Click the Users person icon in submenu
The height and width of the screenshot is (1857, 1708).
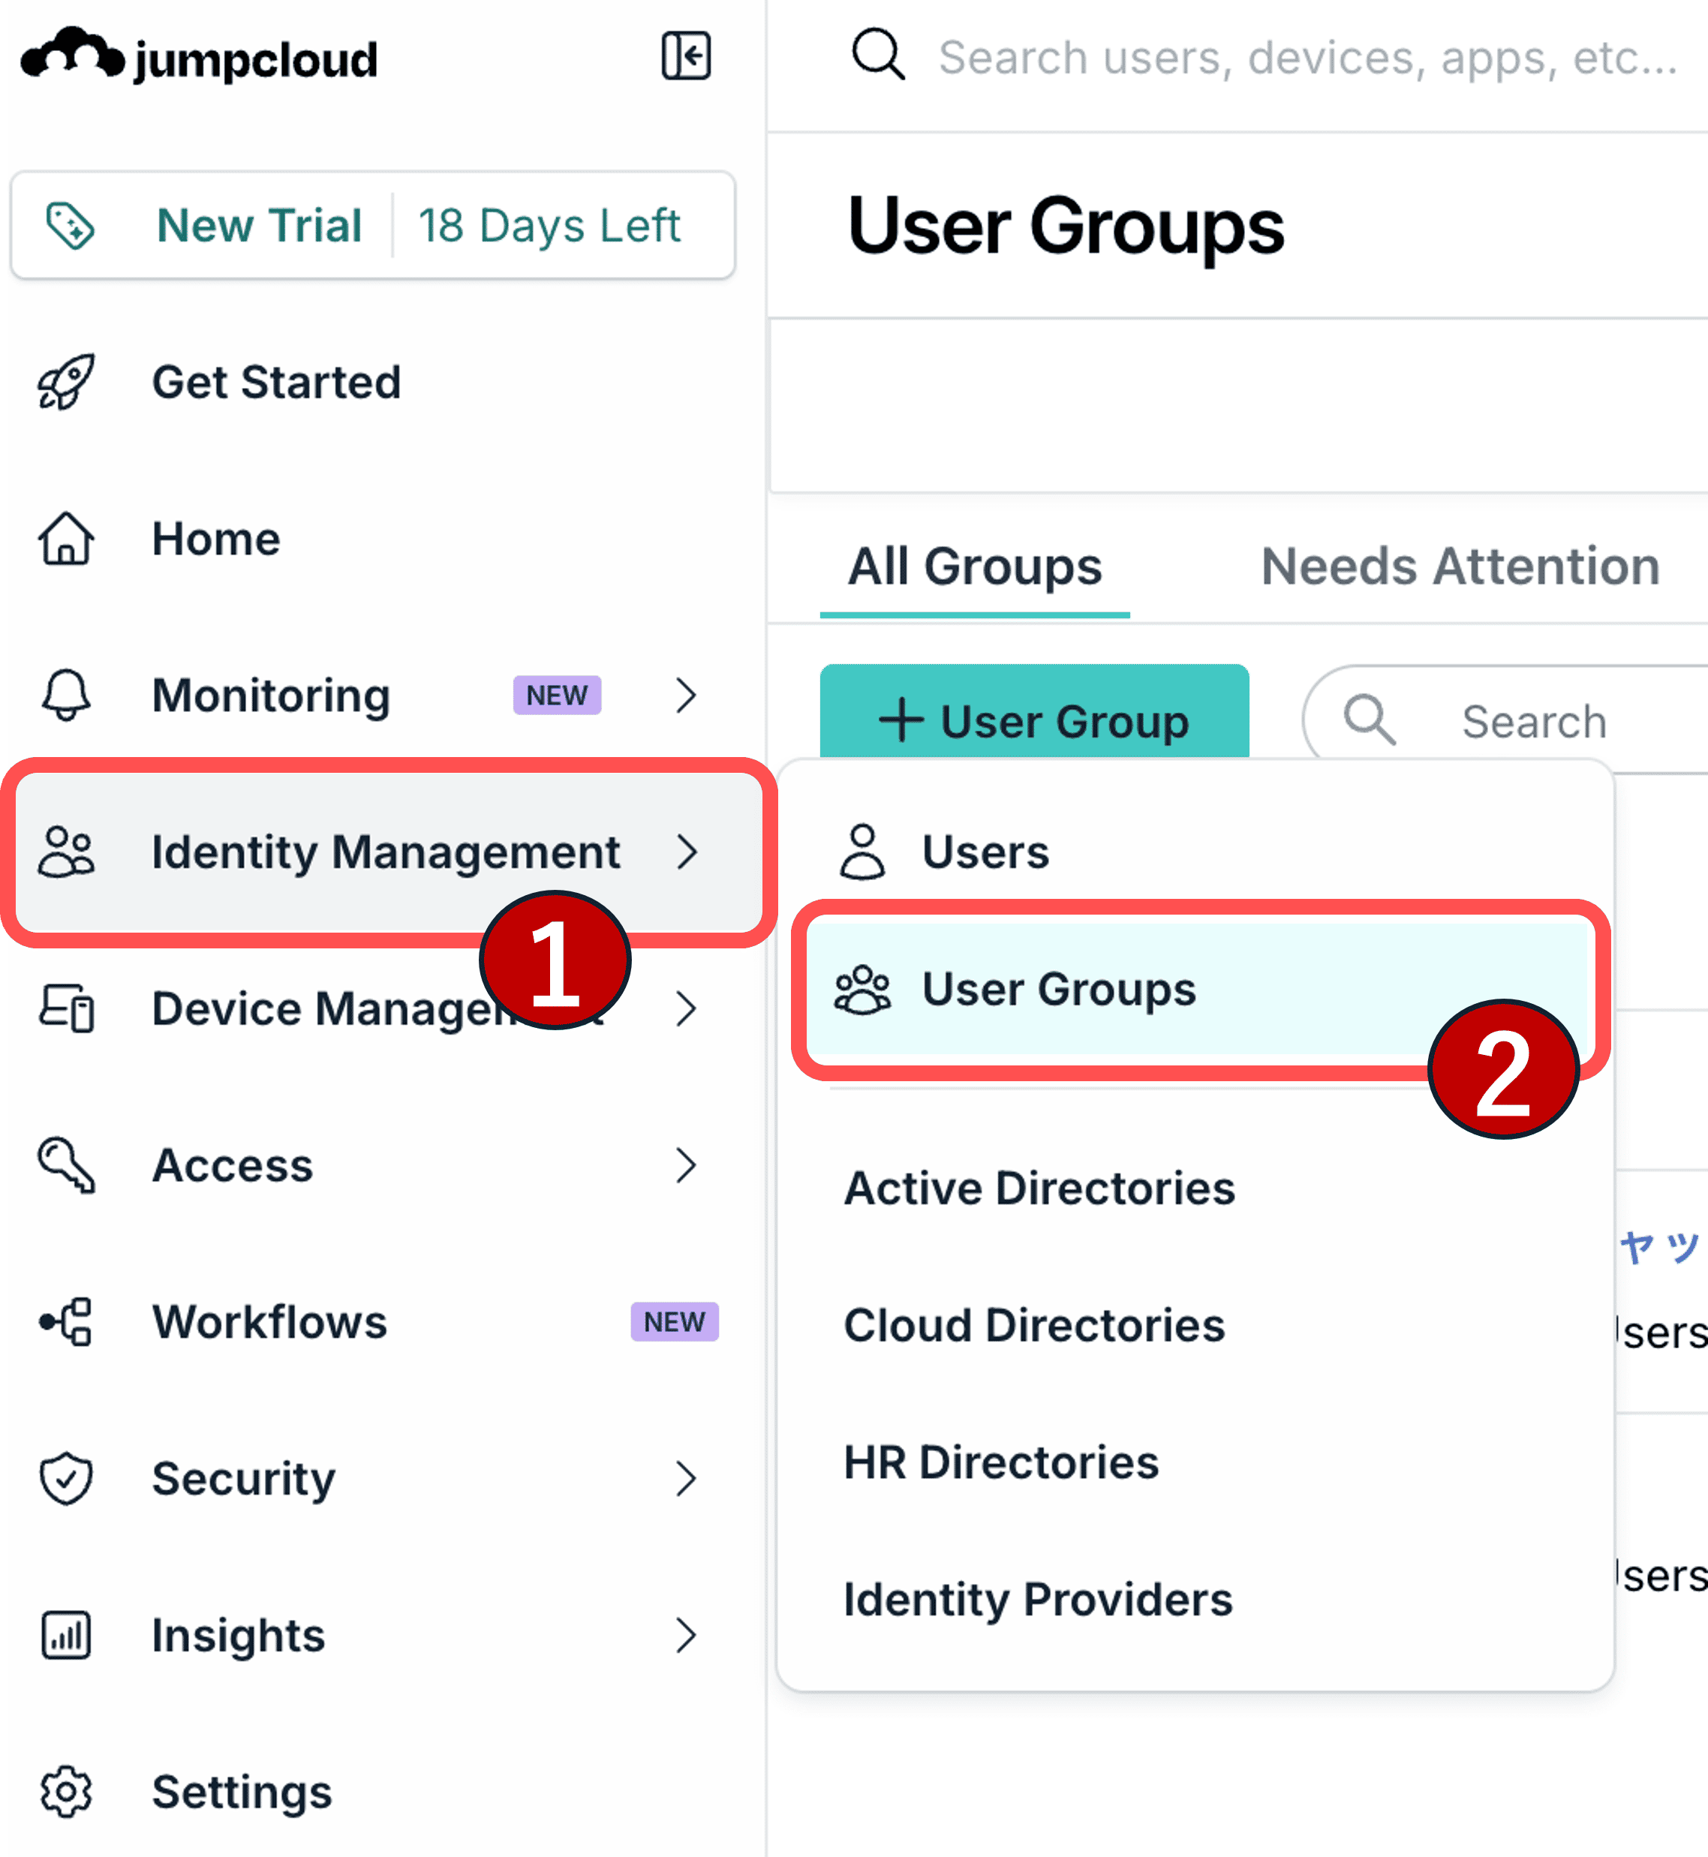[862, 852]
